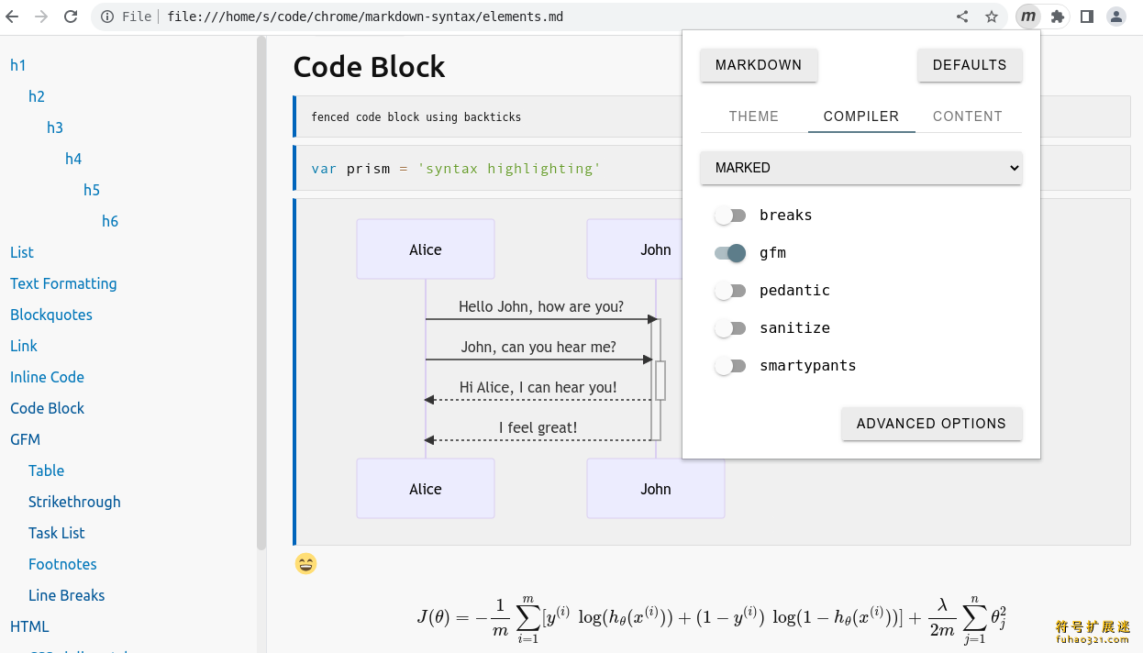Open the profile avatar menu
The image size is (1143, 653).
(x=1116, y=17)
